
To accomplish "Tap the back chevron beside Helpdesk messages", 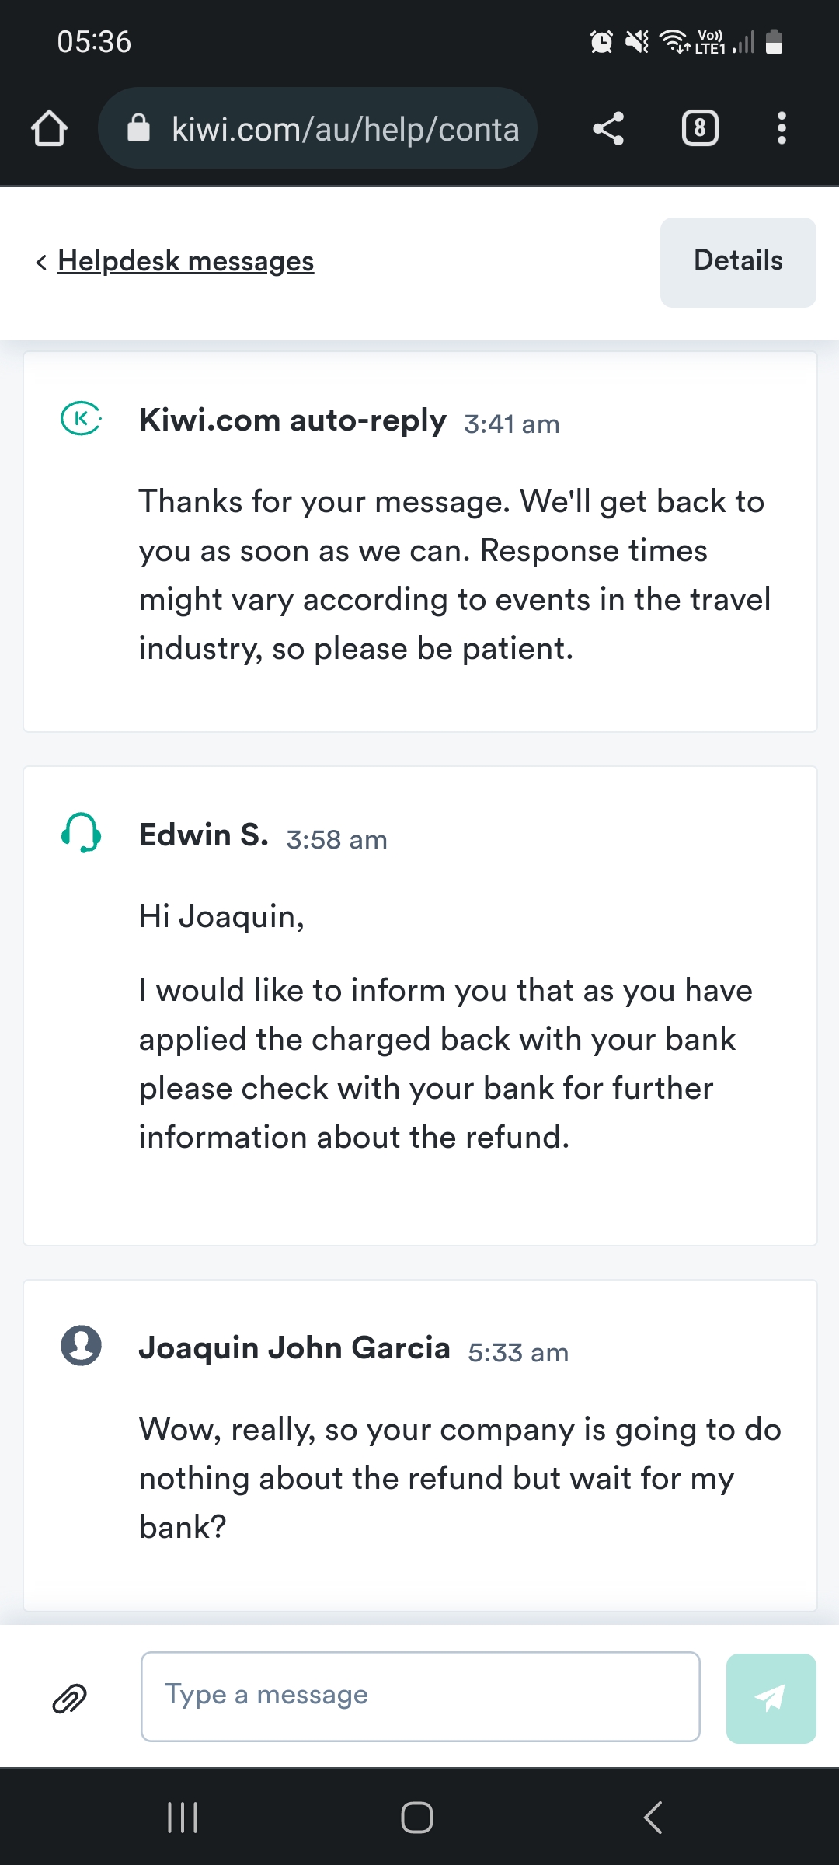I will 41,262.
